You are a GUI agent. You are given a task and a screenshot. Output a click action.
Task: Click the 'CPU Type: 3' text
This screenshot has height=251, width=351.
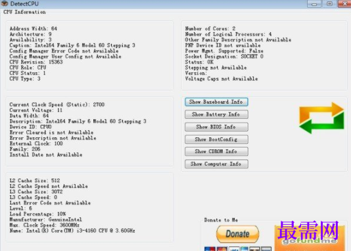pos(25,79)
